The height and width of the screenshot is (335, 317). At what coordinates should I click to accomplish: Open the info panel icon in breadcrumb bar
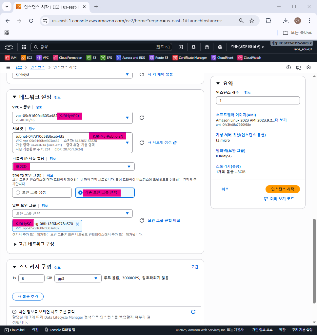[288, 68]
